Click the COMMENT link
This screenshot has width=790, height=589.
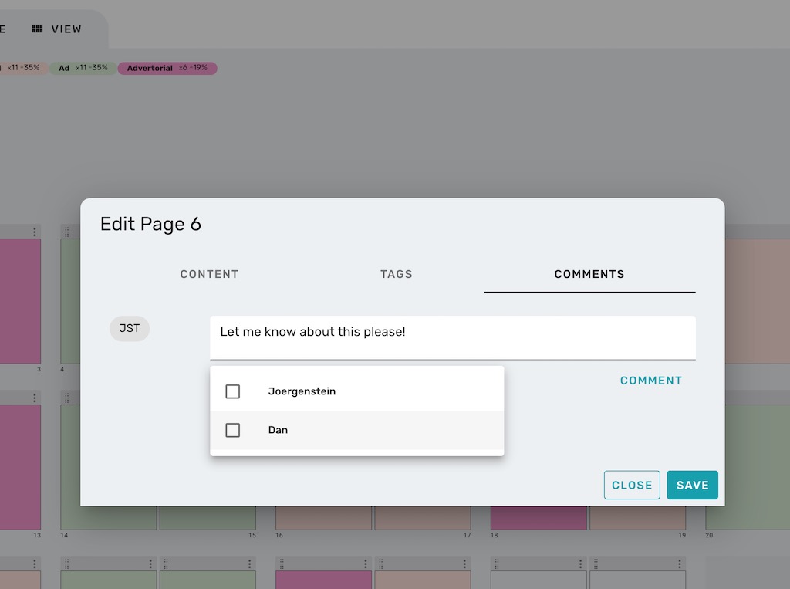click(651, 380)
